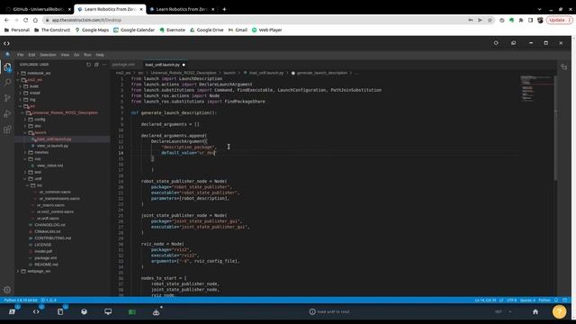
Task: Open the yellow help question mark button
Action: (x=559, y=311)
